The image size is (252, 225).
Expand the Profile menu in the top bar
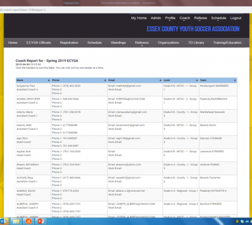point(170,18)
